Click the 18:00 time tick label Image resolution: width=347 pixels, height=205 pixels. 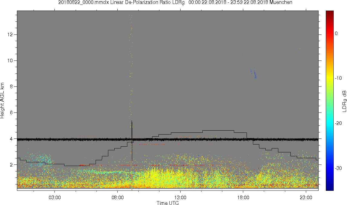[243, 197]
